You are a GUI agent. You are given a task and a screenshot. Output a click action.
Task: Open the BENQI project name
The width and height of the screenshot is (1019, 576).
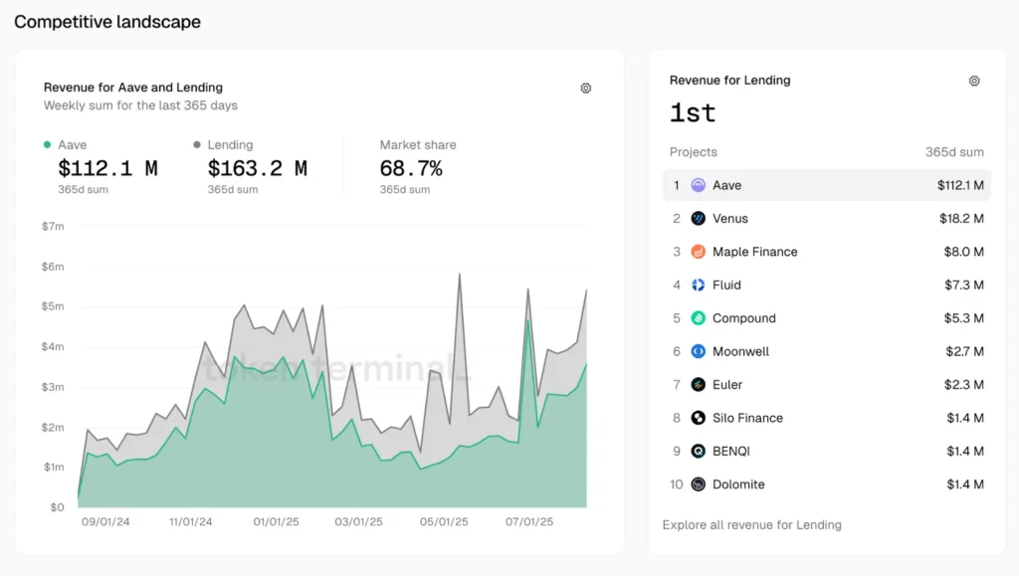pos(731,451)
